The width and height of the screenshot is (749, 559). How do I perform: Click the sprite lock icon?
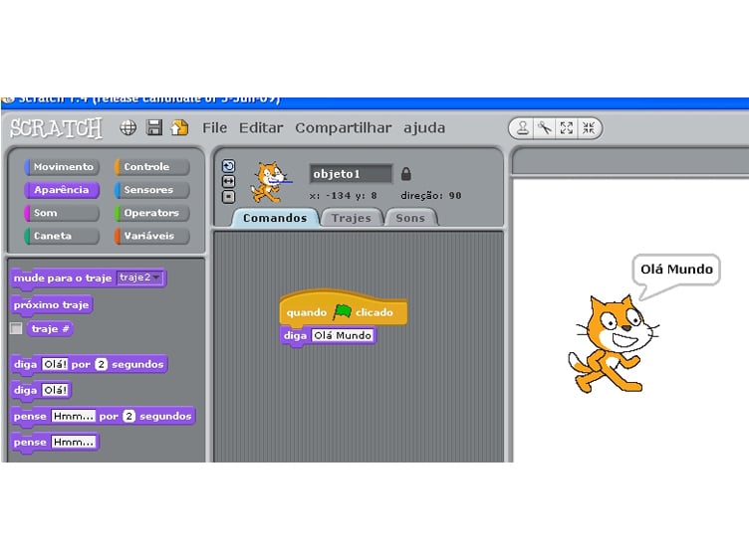(406, 174)
